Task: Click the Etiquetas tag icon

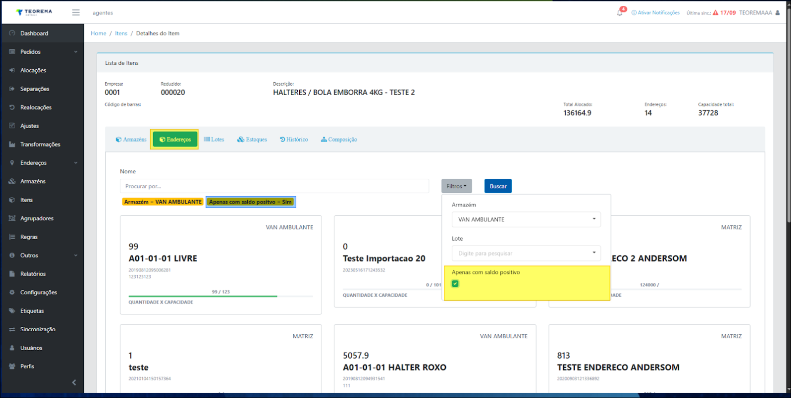Action: 12,311
